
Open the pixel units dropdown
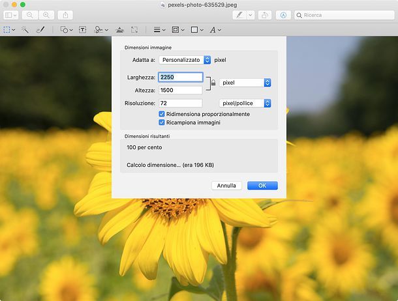[245, 83]
